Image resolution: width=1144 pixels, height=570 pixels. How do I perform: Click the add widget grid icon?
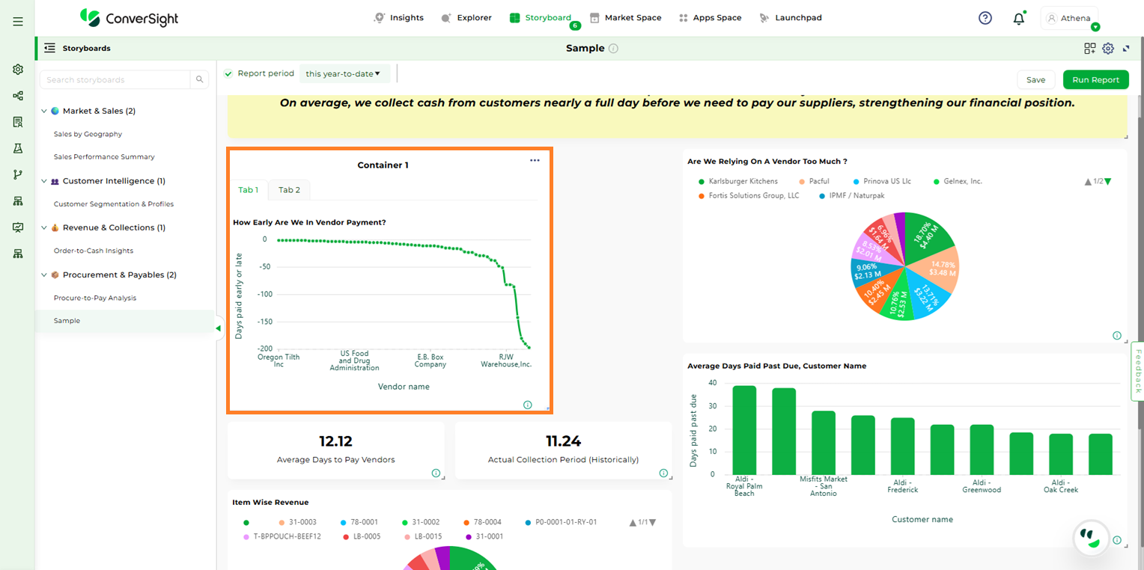(1089, 49)
